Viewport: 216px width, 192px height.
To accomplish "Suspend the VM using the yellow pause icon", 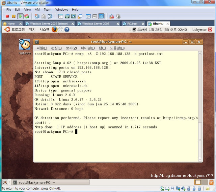I will [13, 16].
